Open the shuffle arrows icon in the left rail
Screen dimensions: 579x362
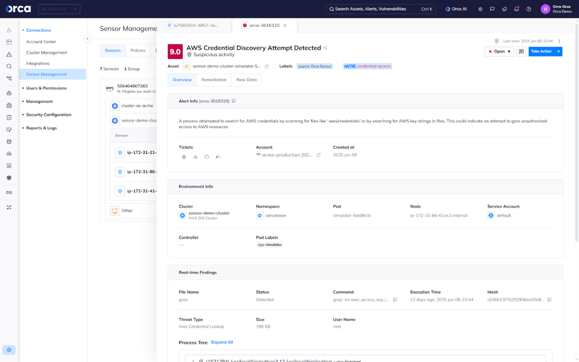coord(9,207)
